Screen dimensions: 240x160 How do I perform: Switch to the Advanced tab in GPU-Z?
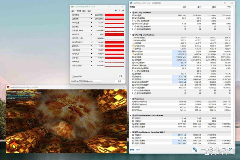click(84, 11)
